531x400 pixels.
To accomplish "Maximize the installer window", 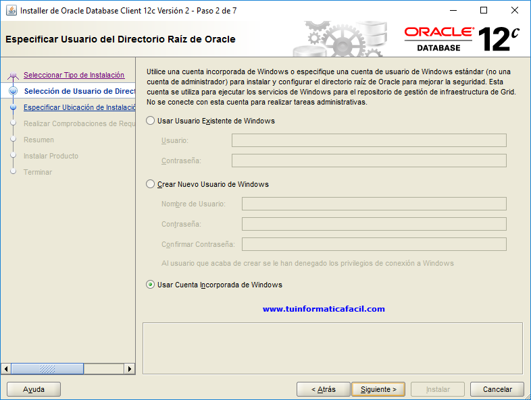I will click(484, 11).
